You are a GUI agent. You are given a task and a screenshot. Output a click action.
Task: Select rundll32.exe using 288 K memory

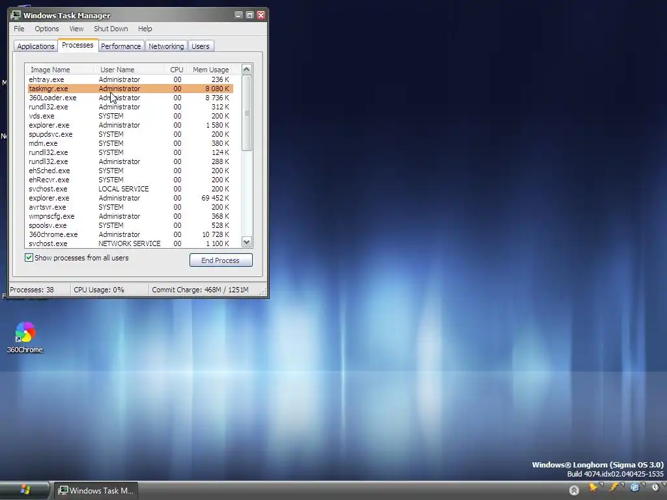(x=130, y=161)
